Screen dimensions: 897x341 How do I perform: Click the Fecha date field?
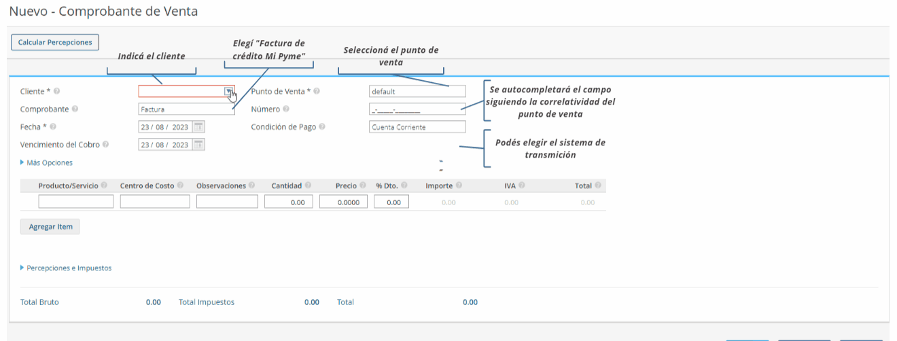[165, 126]
